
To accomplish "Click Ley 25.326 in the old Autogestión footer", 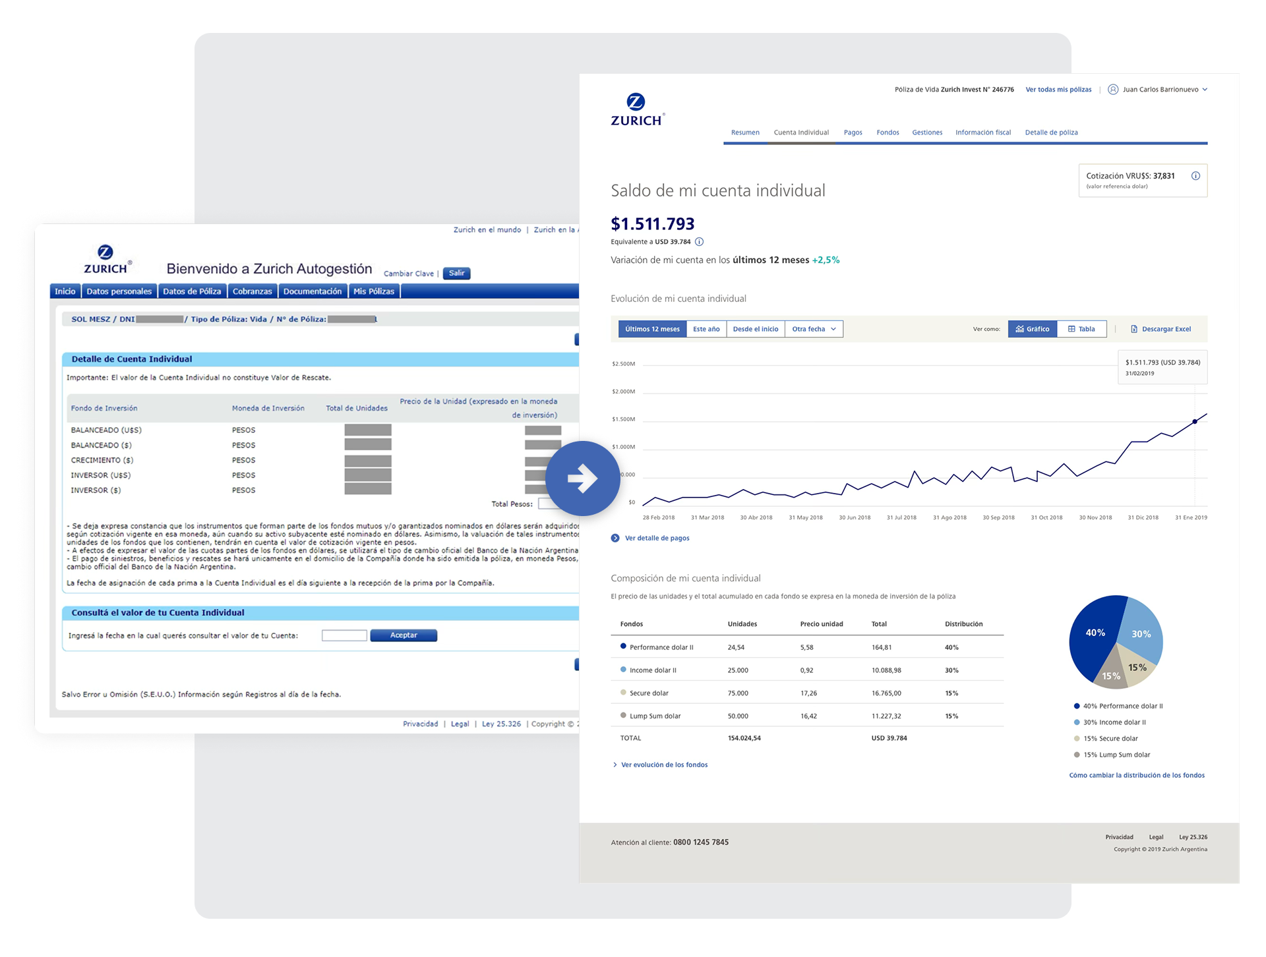I will [501, 724].
